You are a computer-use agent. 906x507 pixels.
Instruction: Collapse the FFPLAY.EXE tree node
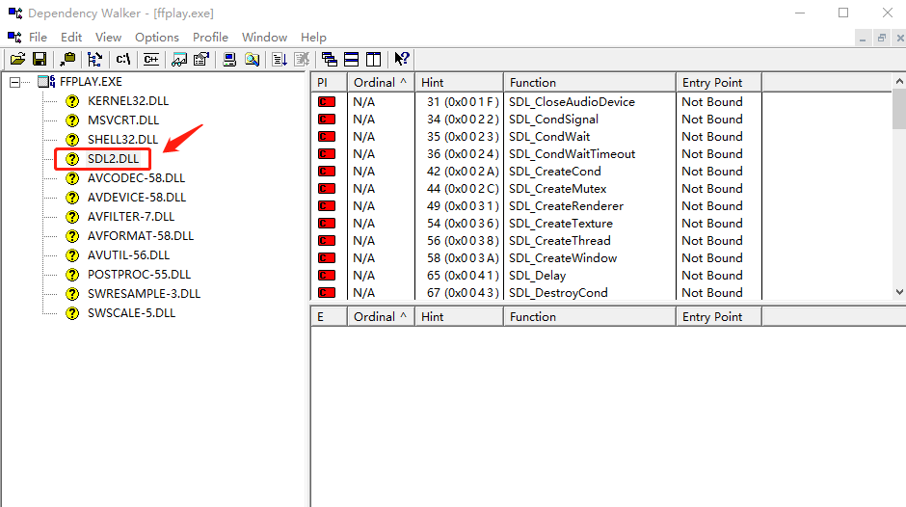pyautogui.click(x=14, y=82)
